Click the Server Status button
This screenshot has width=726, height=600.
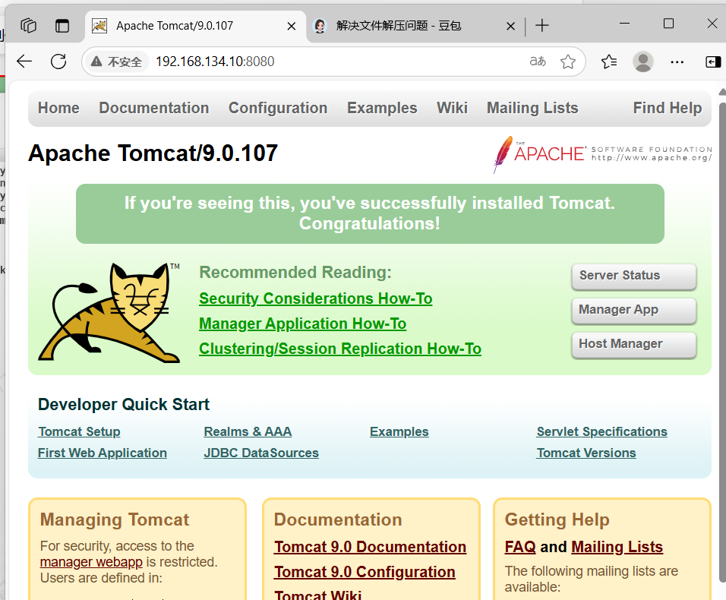tap(634, 276)
